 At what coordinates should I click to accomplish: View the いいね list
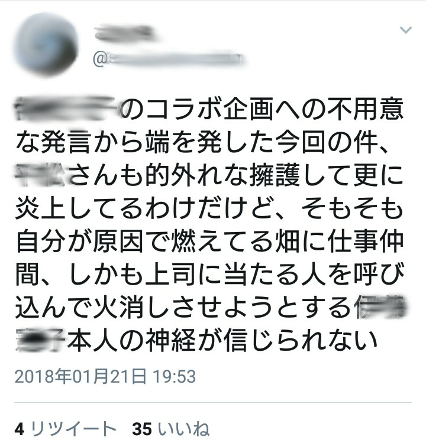pyautogui.click(x=184, y=428)
